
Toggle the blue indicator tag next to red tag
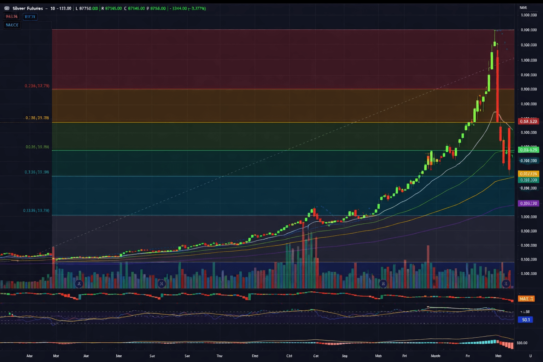(30, 17)
